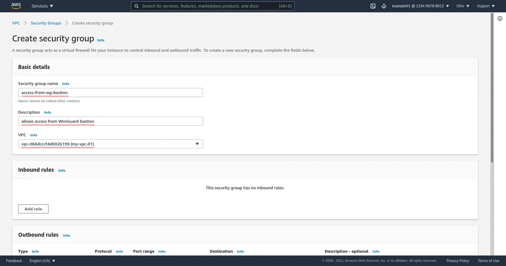Open AWS CloudShell from the top bar
Viewport: 506px width, 266px height.
pyautogui.click(x=373, y=6)
